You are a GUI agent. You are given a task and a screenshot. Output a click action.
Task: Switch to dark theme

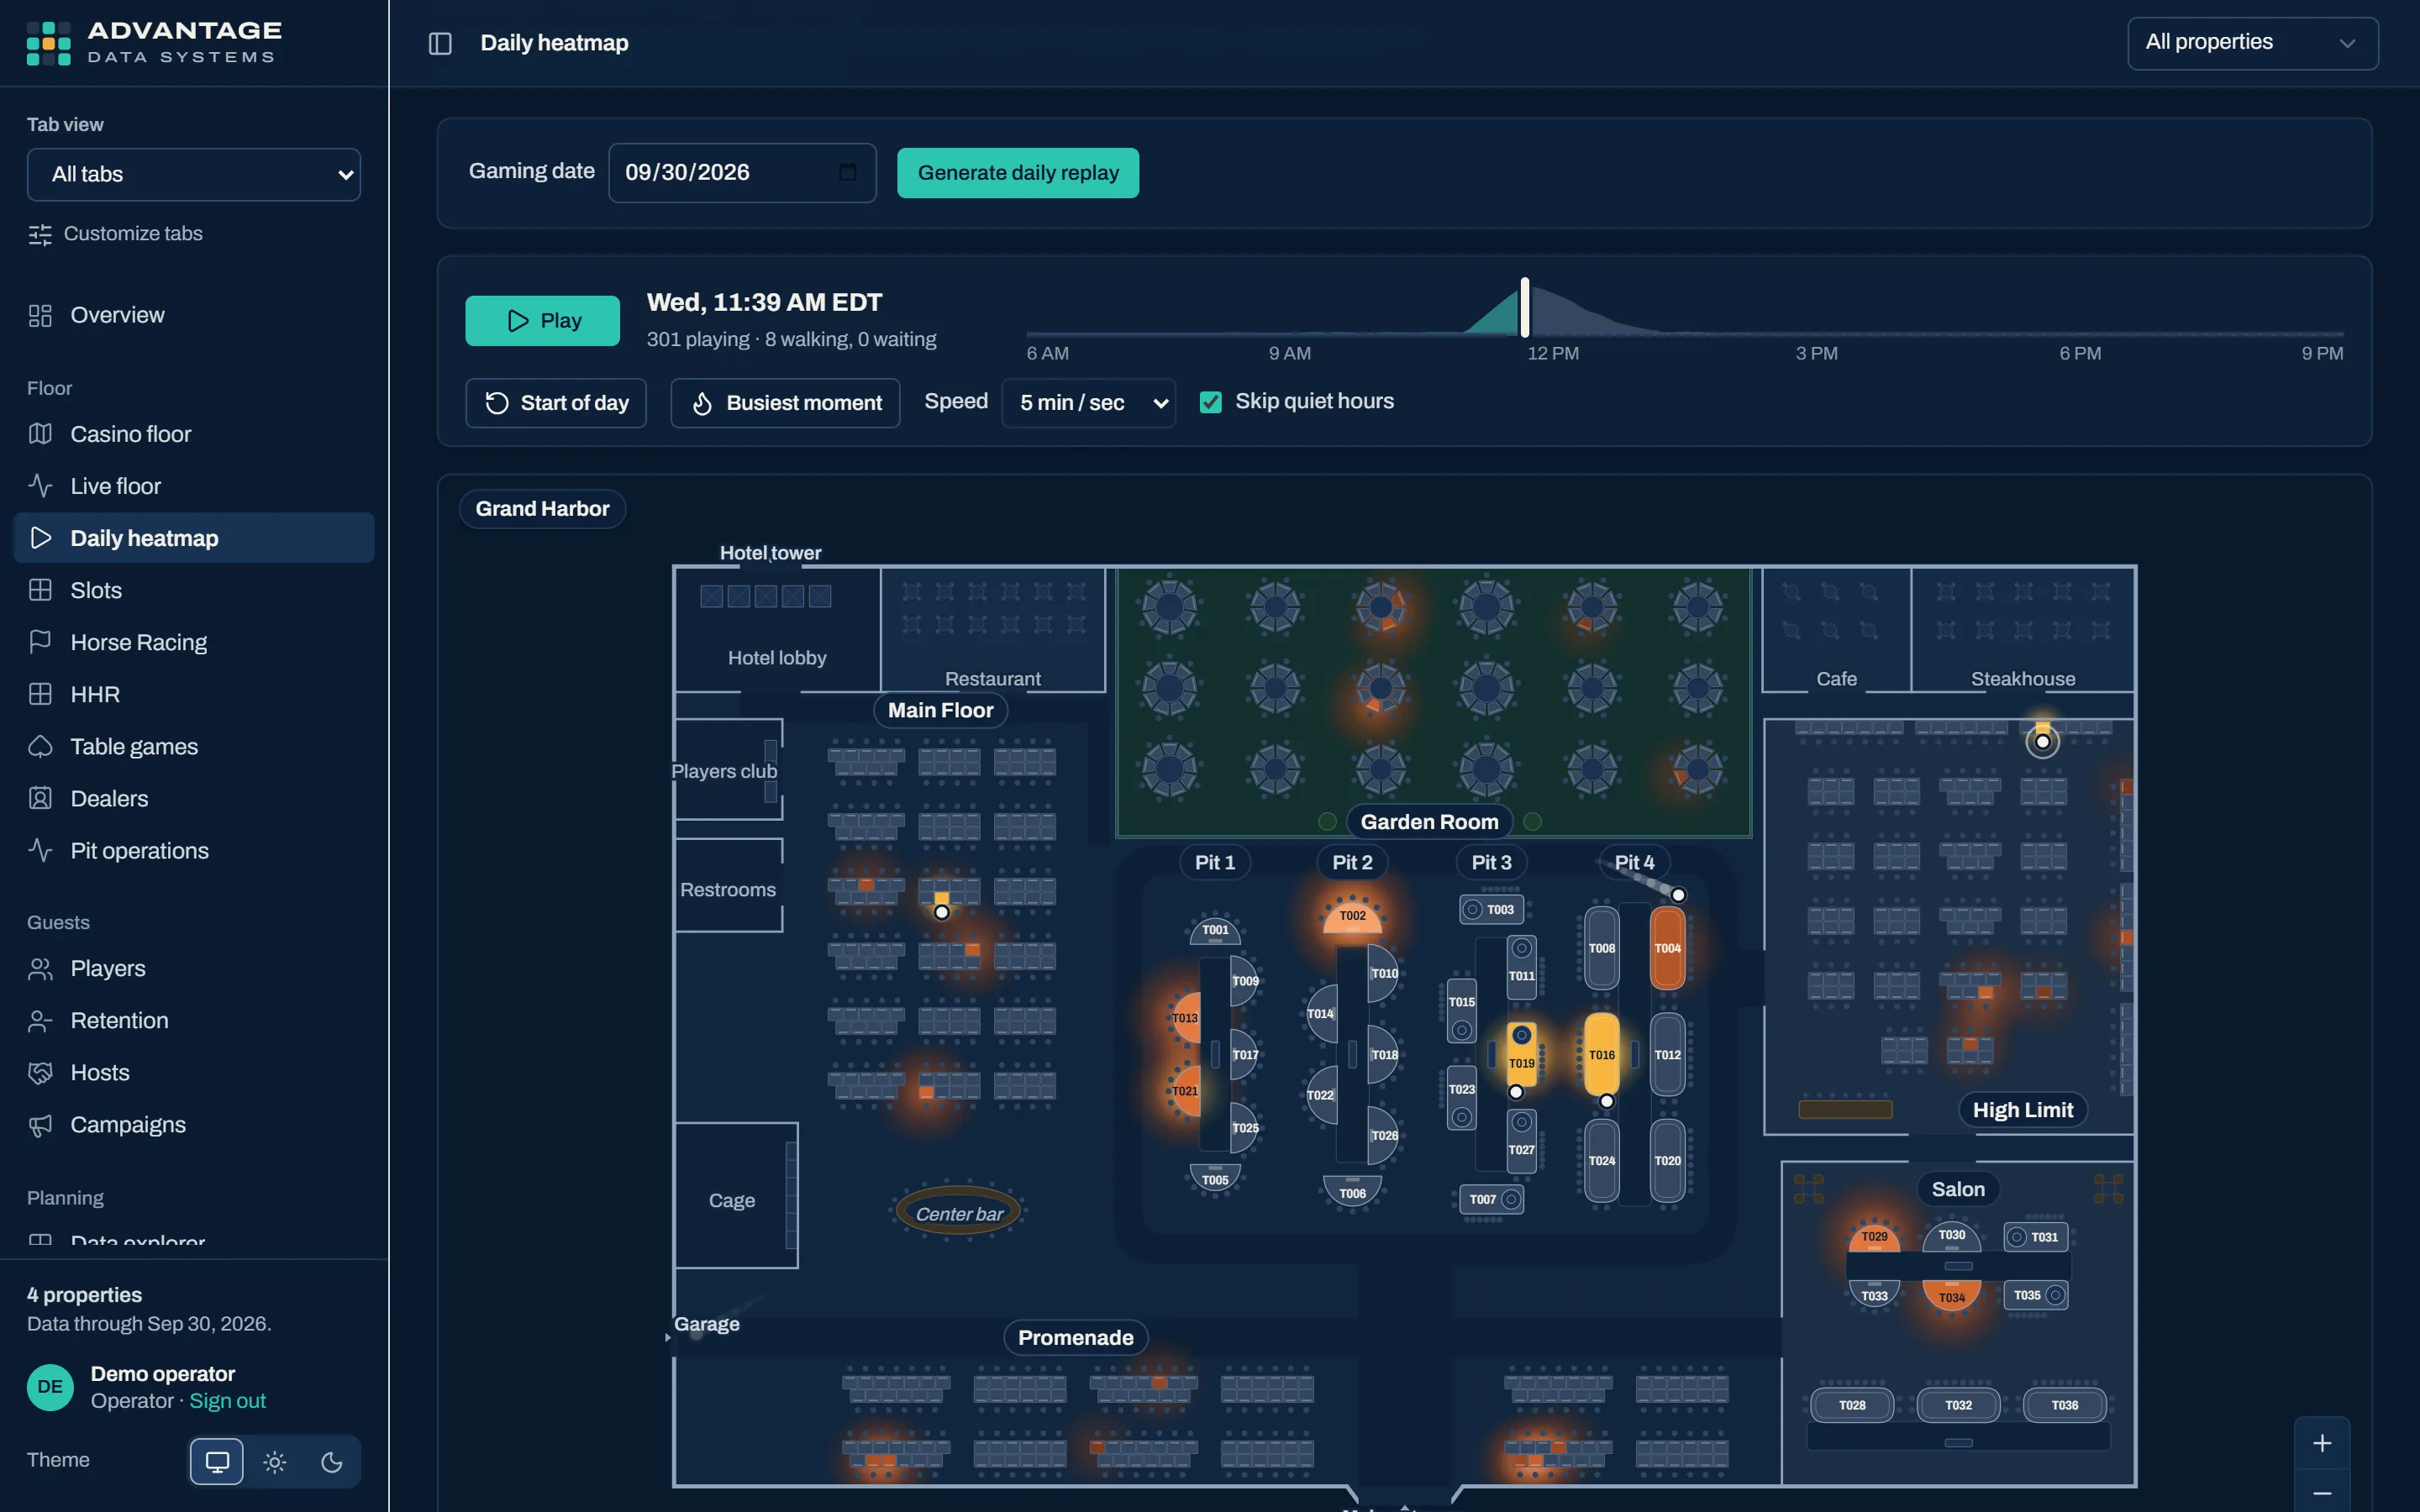332,1462
